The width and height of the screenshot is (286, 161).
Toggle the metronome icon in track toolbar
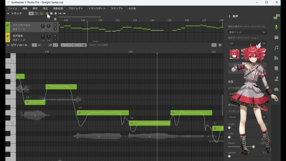tap(41, 13)
